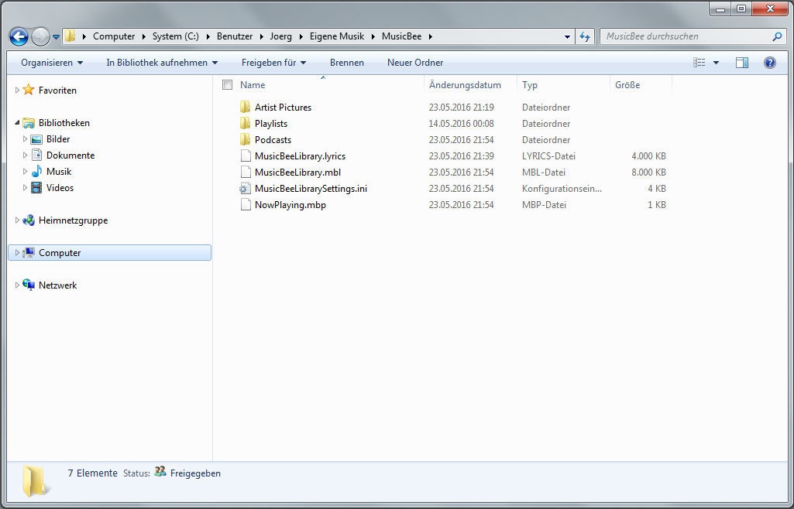Select the Podcasts folder icon
This screenshot has height=509, width=794.
(245, 139)
